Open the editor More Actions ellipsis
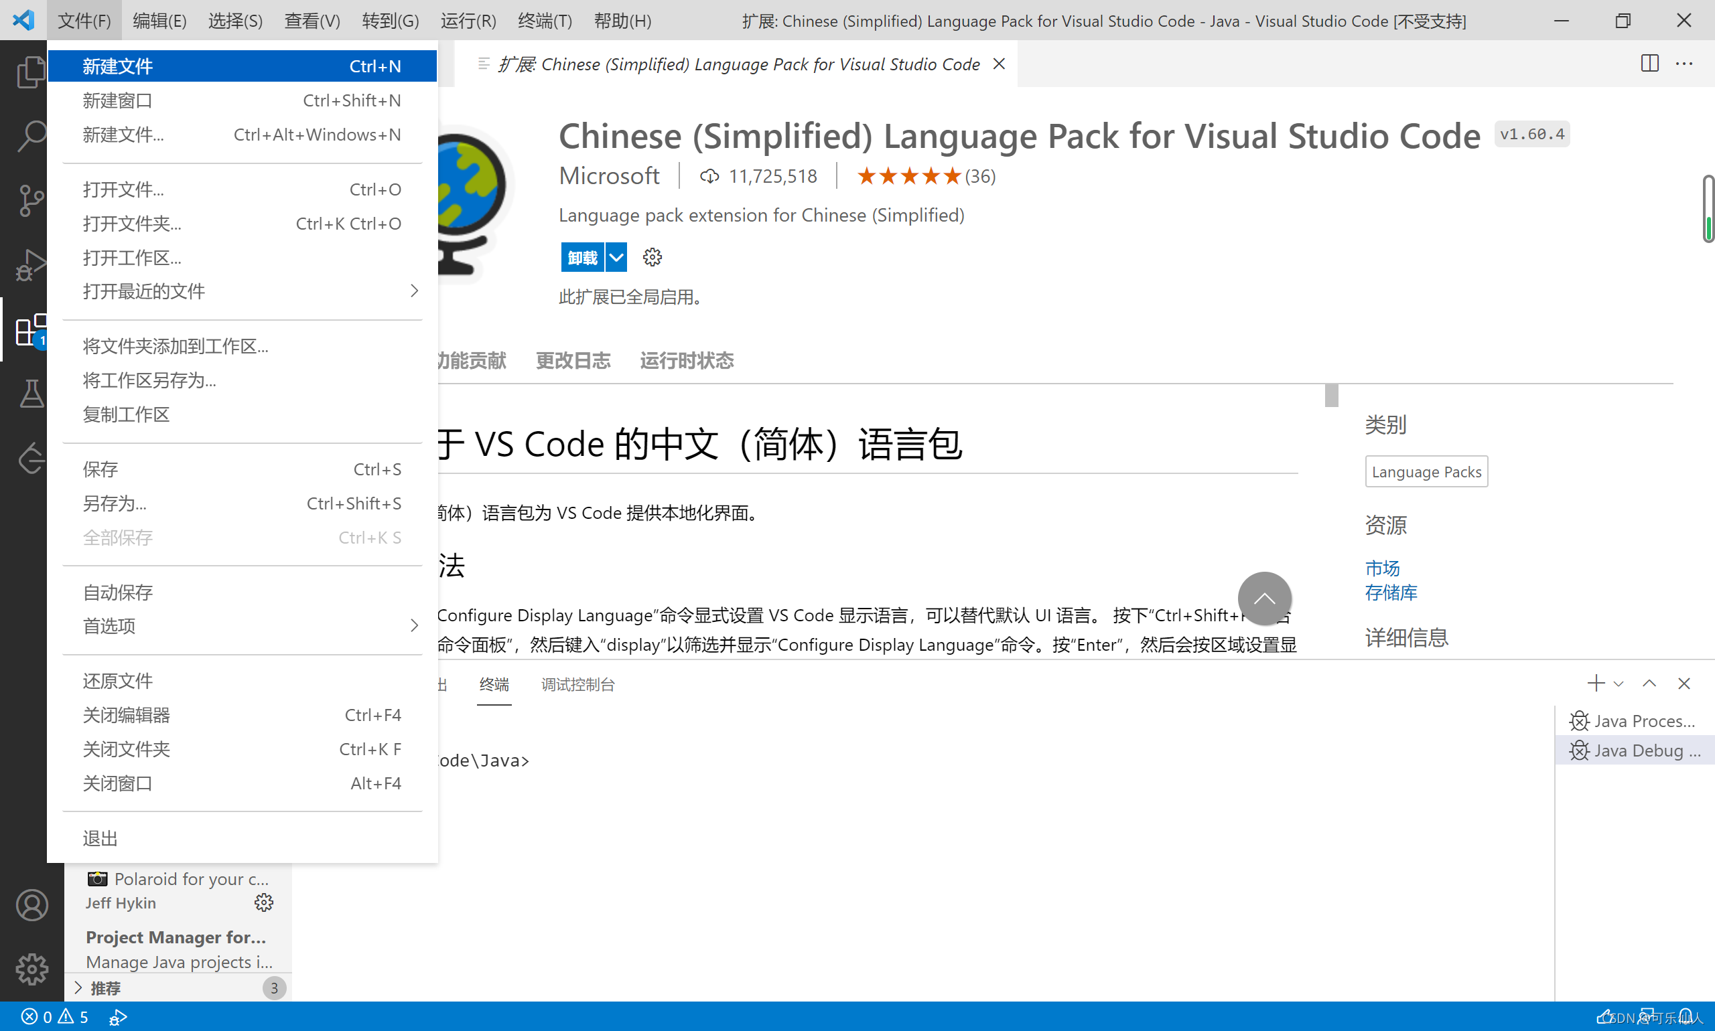 (x=1684, y=63)
